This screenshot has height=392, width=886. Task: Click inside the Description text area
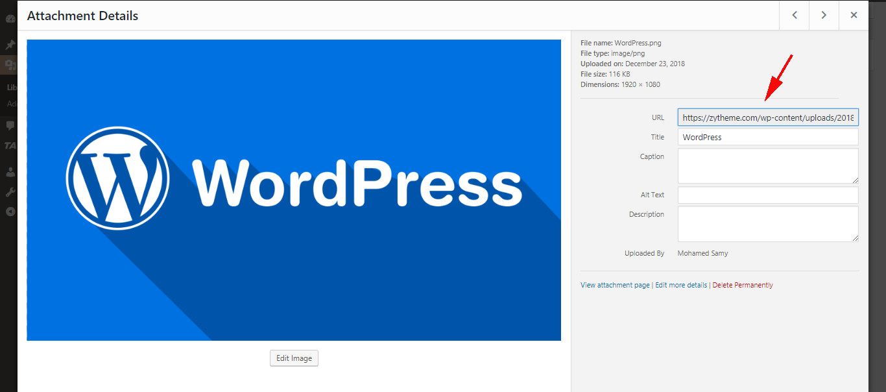(768, 224)
